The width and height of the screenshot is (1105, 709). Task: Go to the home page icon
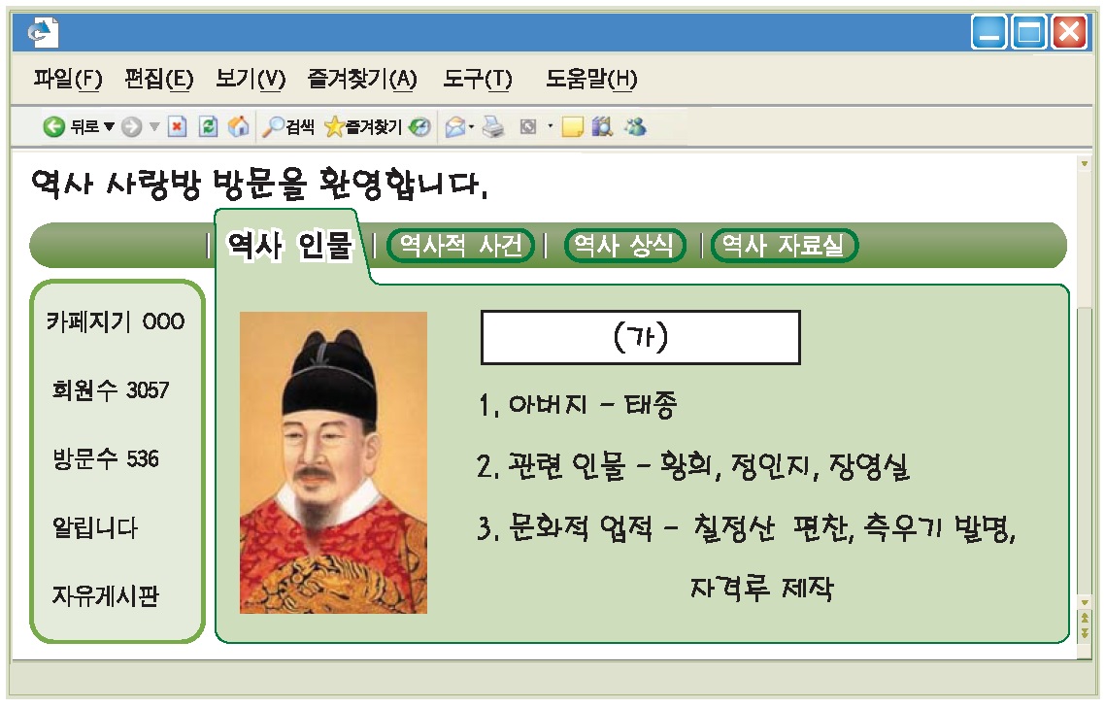point(238,127)
